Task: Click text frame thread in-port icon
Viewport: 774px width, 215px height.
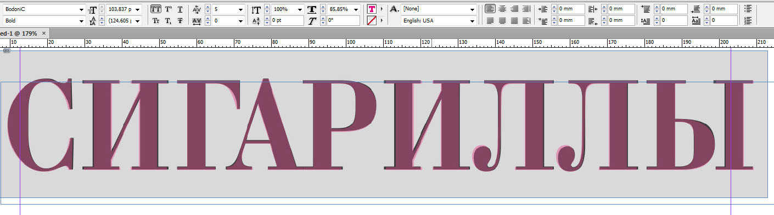Action: pyautogui.click(x=7, y=50)
